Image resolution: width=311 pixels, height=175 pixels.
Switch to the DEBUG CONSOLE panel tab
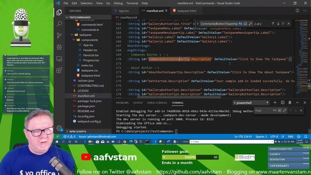pyautogui.click(x=157, y=103)
